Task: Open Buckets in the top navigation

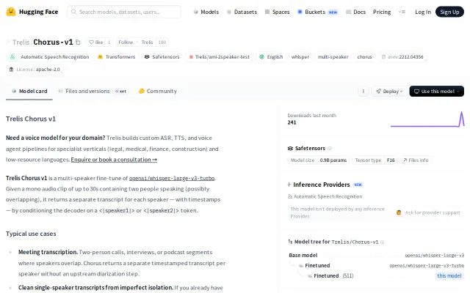Action: pos(317,12)
